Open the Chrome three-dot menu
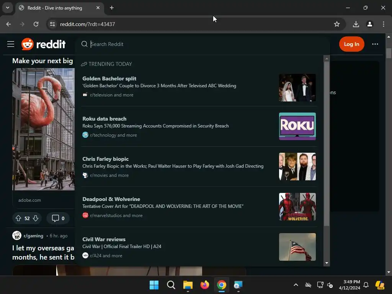392x294 pixels. 384,24
